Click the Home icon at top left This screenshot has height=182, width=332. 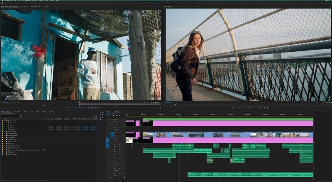pos(2,3)
